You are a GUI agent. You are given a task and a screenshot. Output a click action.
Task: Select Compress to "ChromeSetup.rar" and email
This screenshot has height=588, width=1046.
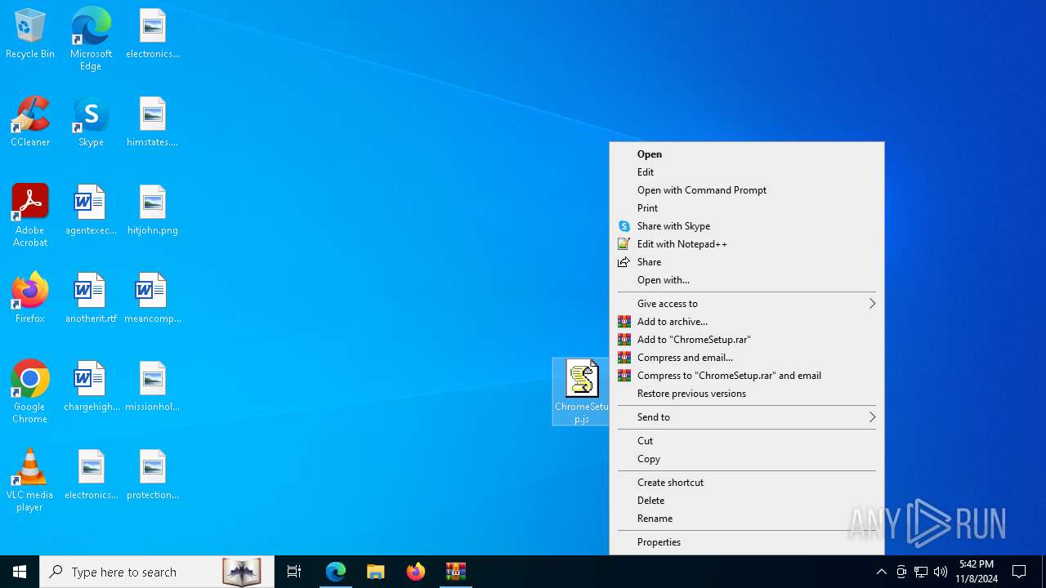click(x=747, y=376)
